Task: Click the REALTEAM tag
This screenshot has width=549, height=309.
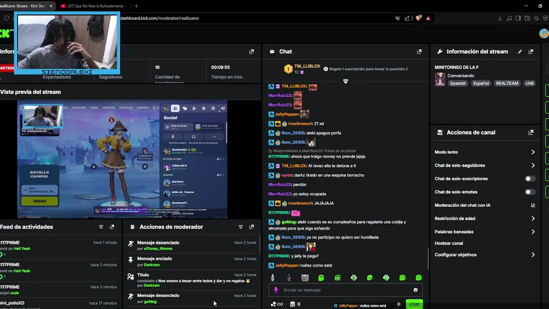Action: (507, 83)
